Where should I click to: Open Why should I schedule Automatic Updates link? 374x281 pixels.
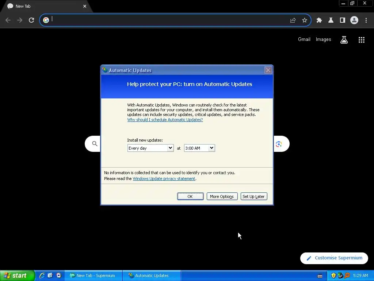point(165,120)
